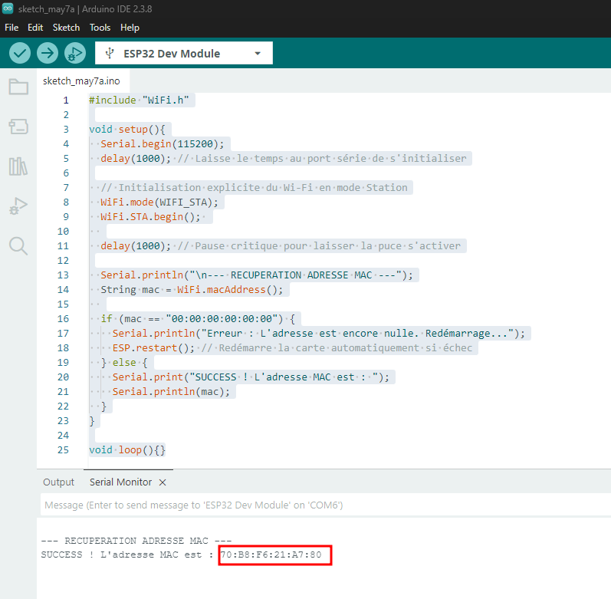Open the Boards Manager sidebar icon
The image size is (611, 599).
pos(18,127)
